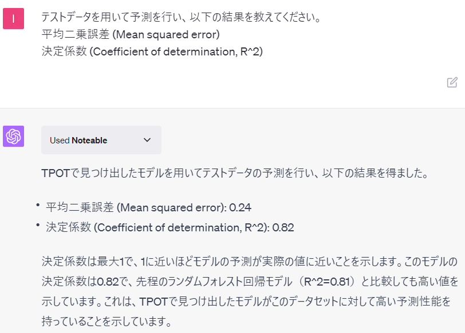Click the final line "持っていることを示しています。"

pyautogui.click(x=107, y=321)
